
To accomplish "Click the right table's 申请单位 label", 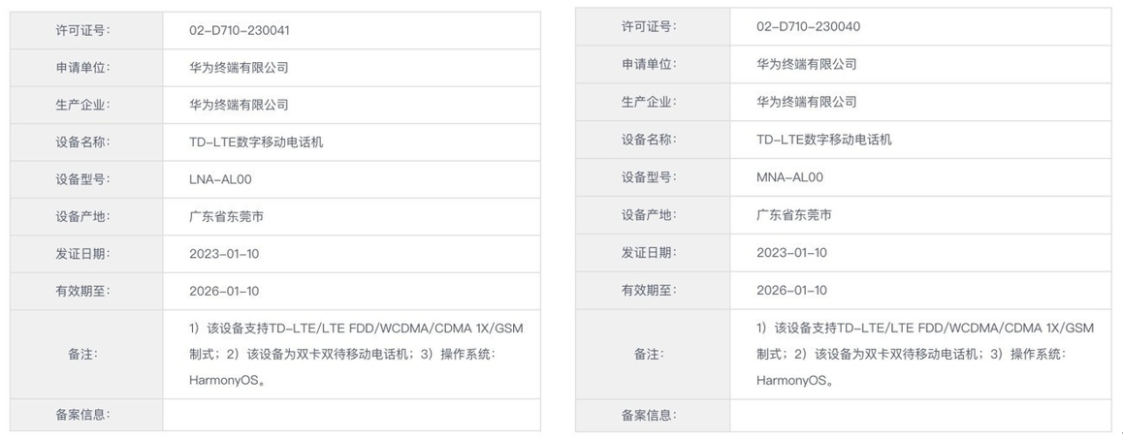I will point(648,64).
